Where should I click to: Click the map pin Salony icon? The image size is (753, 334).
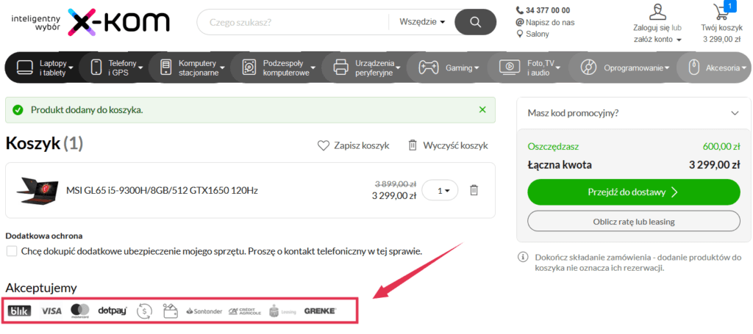click(x=520, y=34)
